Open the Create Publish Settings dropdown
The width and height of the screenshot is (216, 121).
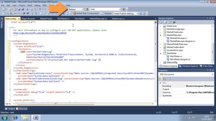137,13
